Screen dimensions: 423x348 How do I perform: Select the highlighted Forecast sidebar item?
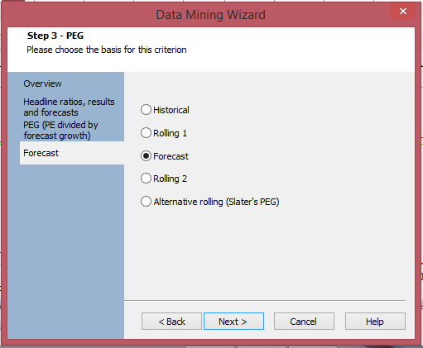[x=72, y=153]
